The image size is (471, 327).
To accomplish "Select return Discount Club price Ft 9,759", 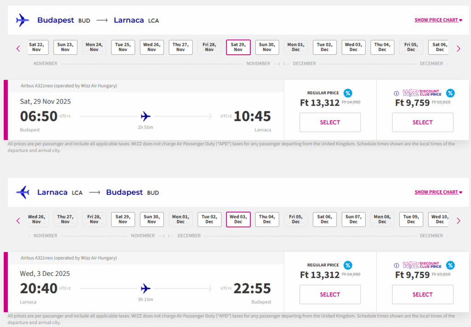I will click(422, 294).
